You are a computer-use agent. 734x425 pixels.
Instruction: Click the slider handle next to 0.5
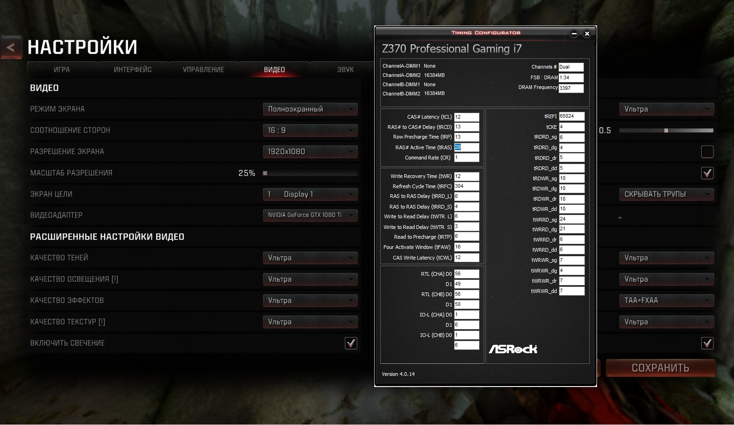[666, 131]
